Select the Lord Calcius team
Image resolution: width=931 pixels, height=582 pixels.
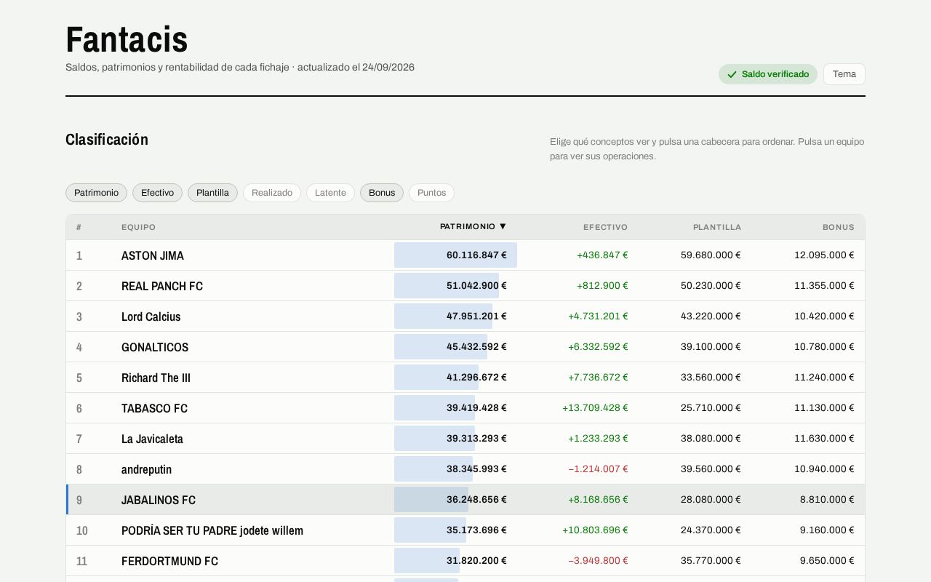[x=151, y=316]
